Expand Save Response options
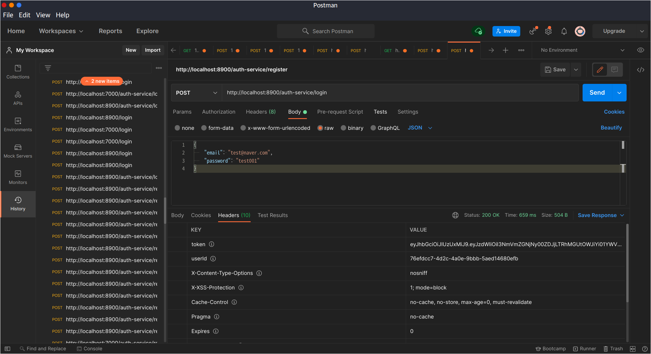 pos(622,215)
